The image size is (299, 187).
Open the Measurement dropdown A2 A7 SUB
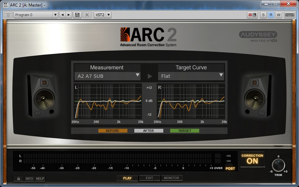108,76
